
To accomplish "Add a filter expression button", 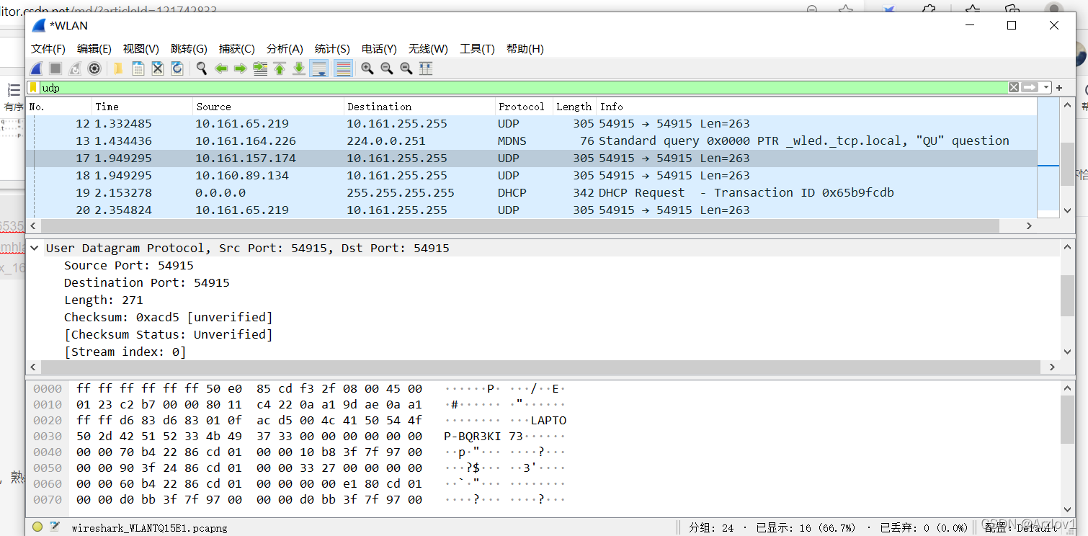I will click(x=1059, y=87).
